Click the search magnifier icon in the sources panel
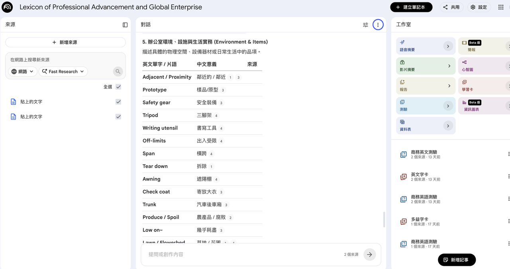Image resolution: width=510 pixels, height=269 pixels. pos(118,72)
